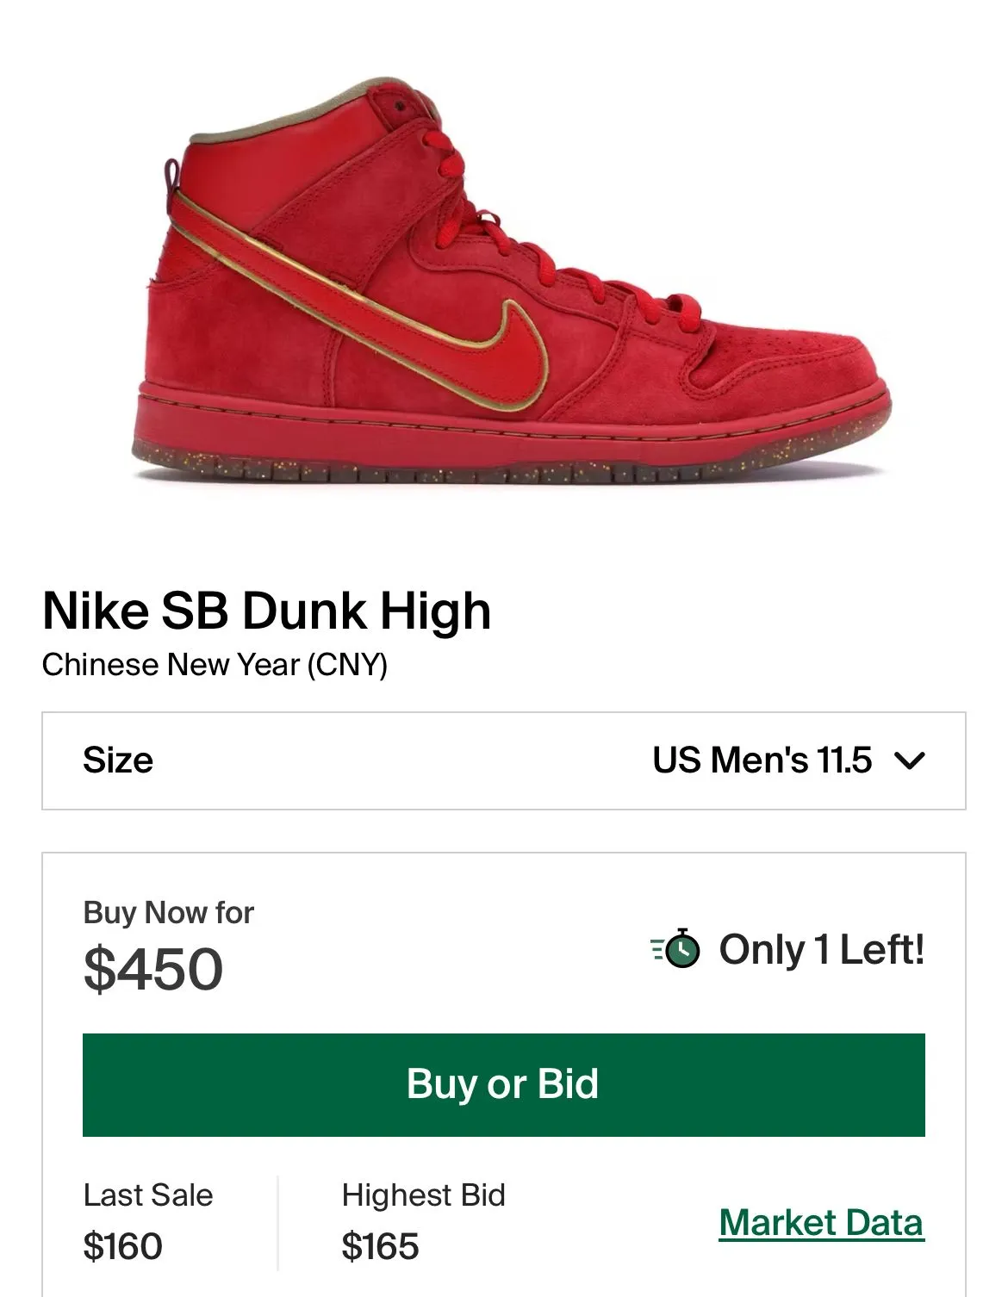Screen dimensions: 1008x1297
Task: Click the Highest Bid label
Action: pos(423,1195)
